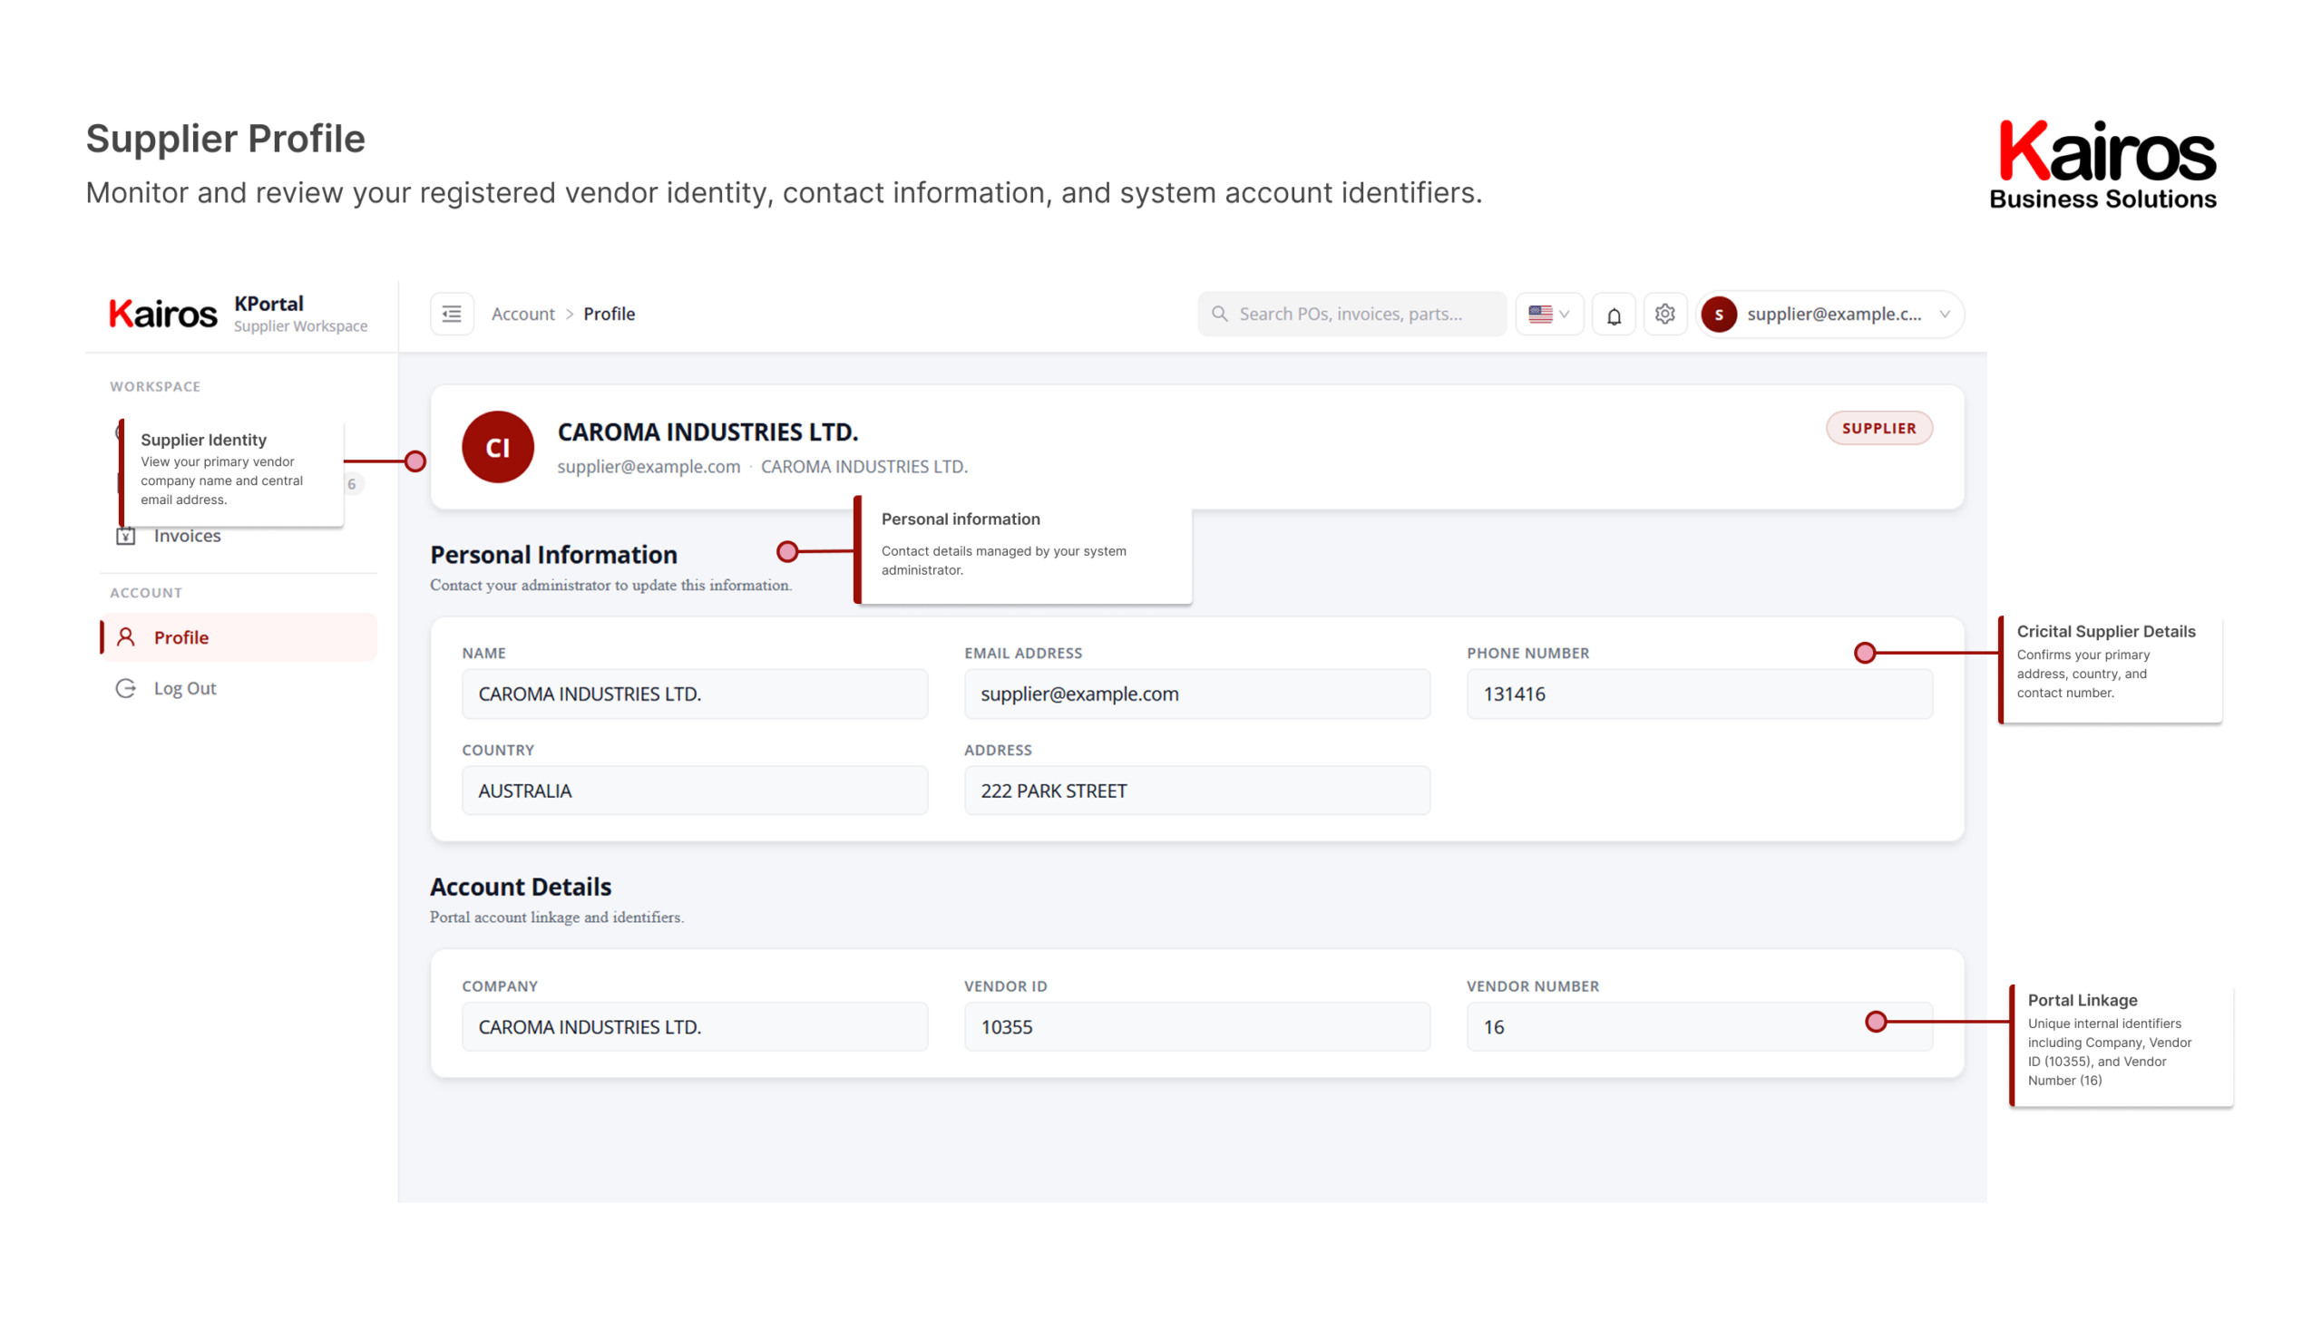Click the Vendor ID field 10355
This screenshot has height=1339, width=2322.
[x=1197, y=1026]
